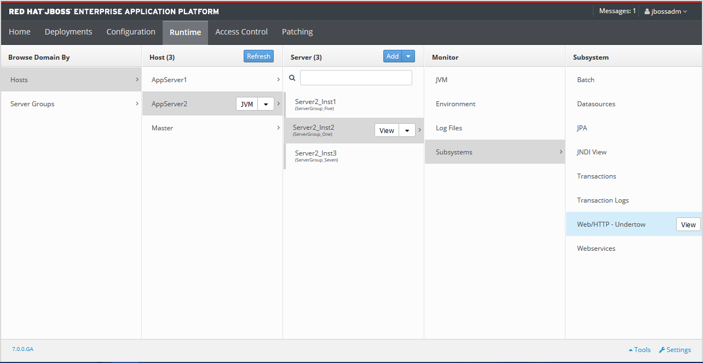
Task: Select the Web/HTTP - Undertow subsystem label
Action: [611, 224]
